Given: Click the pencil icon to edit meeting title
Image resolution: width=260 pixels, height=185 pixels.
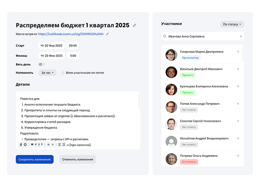Looking at the screenshot, I should click(x=134, y=26).
